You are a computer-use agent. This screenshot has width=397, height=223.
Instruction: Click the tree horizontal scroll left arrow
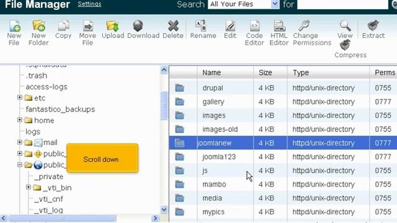(3, 218)
